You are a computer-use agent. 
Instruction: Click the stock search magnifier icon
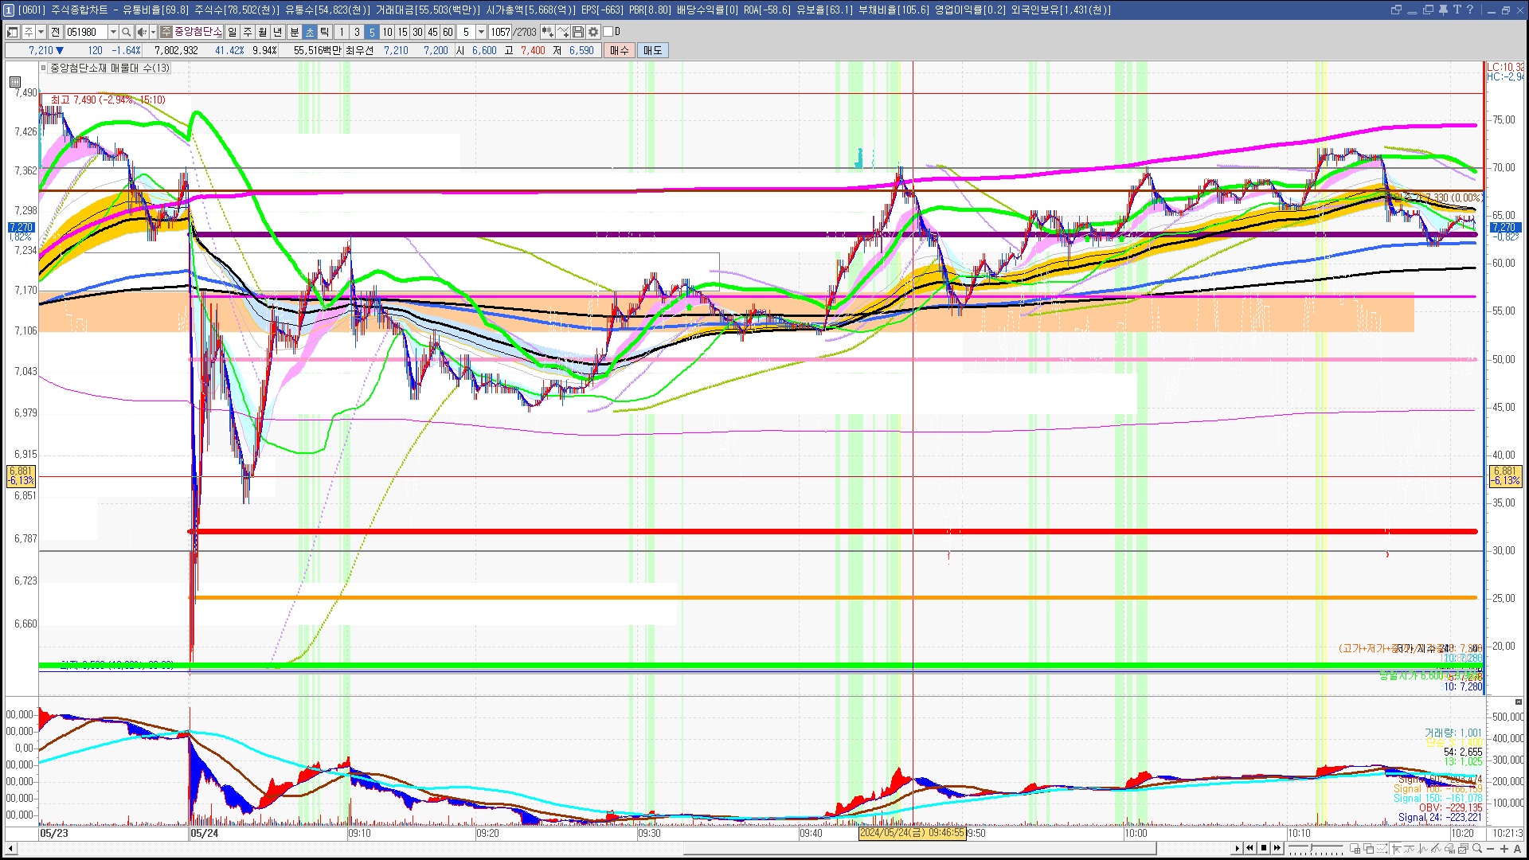pos(127,32)
